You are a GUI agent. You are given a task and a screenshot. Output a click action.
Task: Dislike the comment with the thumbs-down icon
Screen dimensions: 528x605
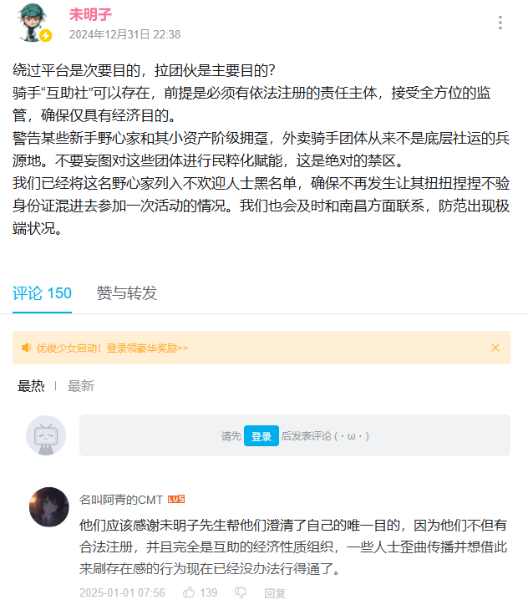[x=241, y=592]
